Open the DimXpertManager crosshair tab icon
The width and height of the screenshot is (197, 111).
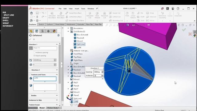click(48, 31)
